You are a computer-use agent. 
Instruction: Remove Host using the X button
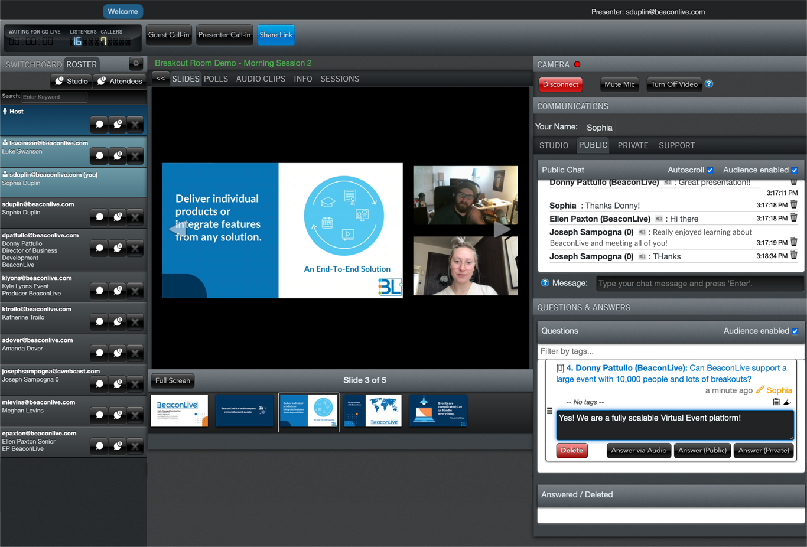click(135, 125)
